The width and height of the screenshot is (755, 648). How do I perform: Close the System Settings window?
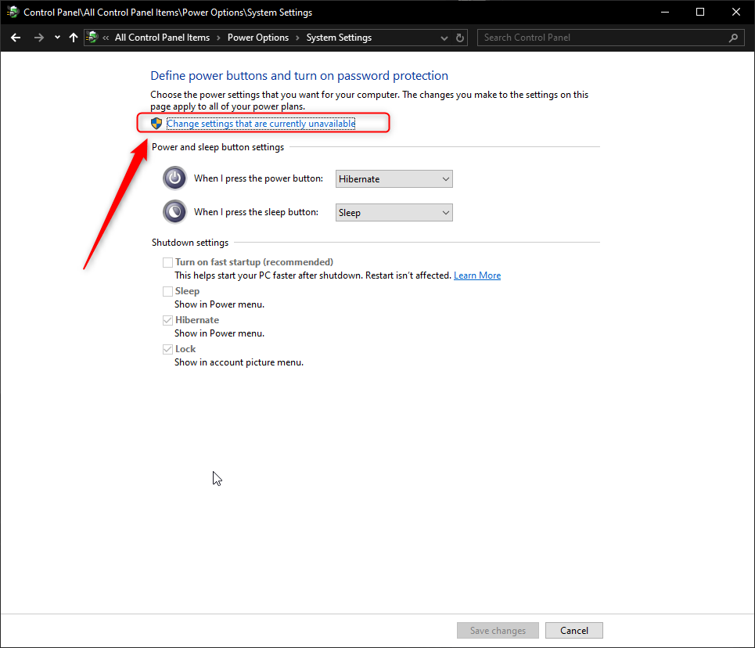[735, 12]
